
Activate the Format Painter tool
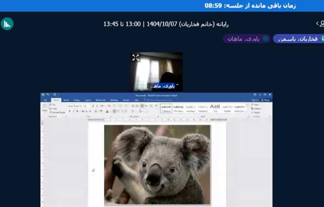point(57,113)
